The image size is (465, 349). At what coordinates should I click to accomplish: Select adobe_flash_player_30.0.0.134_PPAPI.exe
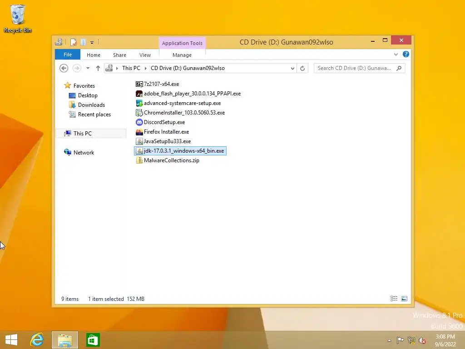(x=192, y=94)
